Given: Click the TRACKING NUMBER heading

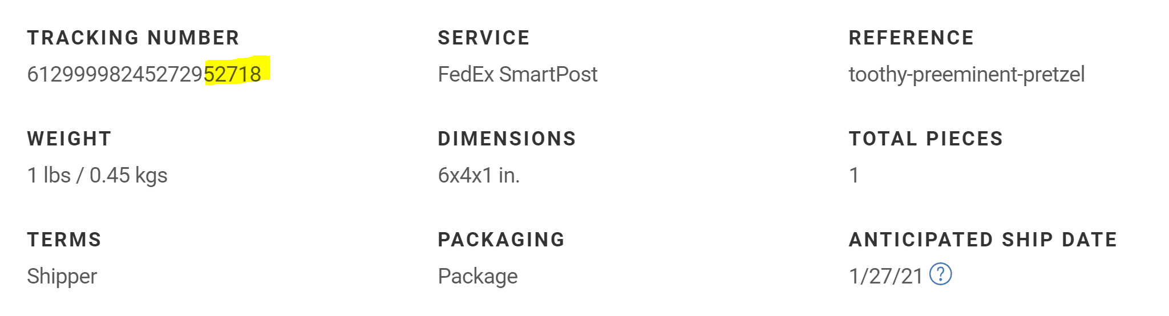Looking at the screenshot, I should (133, 38).
